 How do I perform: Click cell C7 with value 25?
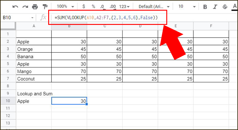coord(105,78)
